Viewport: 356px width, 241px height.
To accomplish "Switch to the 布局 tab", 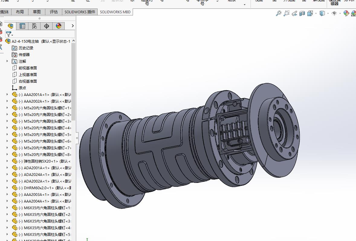I will click(x=20, y=12).
